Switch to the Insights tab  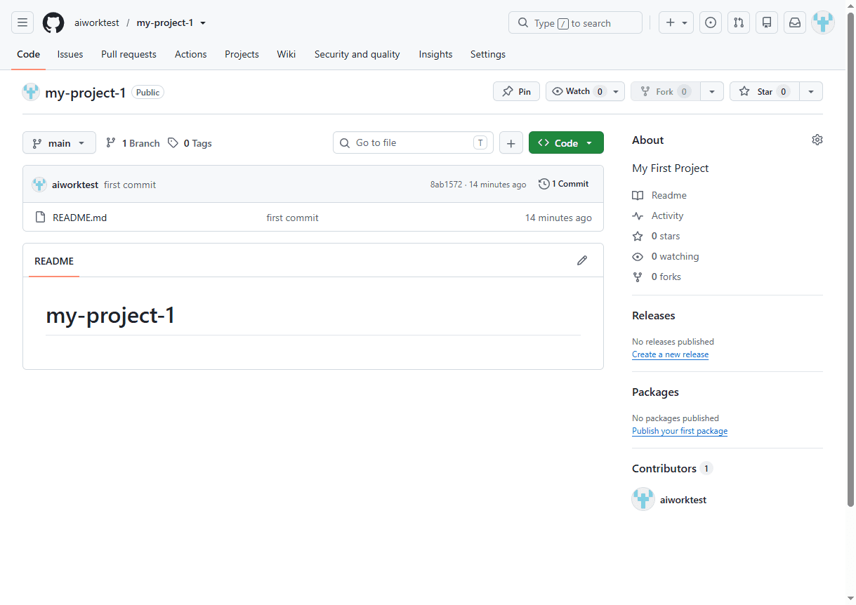coord(435,54)
